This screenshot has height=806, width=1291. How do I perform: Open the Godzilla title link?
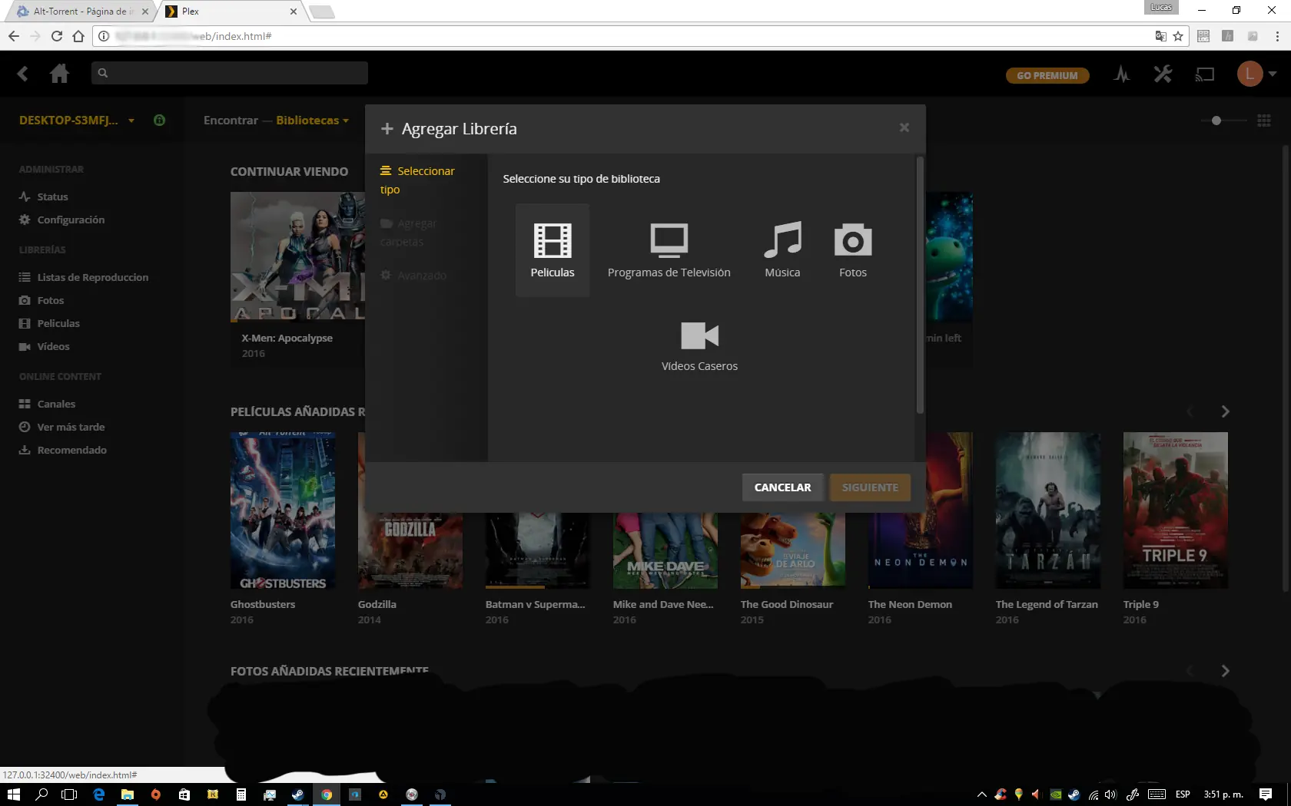[377, 604]
